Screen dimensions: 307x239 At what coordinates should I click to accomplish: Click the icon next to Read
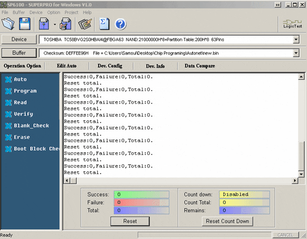tap(8, 103)
